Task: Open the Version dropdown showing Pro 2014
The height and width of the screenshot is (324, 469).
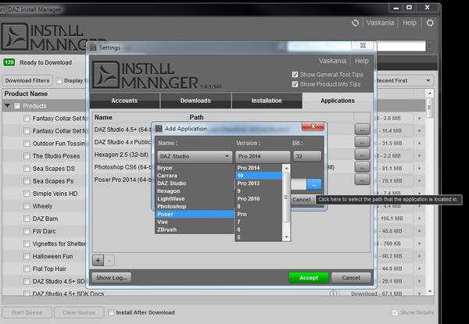Action: [x=263, y=156]
